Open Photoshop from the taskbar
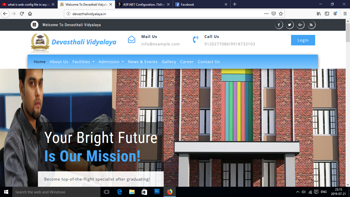This screenshot has height=197, width=350. tap(157, 192)
